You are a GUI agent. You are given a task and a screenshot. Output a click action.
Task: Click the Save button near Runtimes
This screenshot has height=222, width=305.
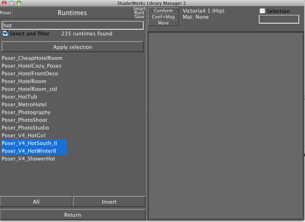(x=139, y=17)
